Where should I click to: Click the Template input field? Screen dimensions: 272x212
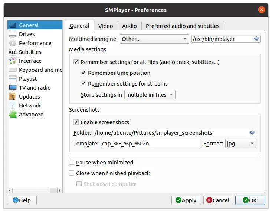pyautogui.click(x=151, y=144)
